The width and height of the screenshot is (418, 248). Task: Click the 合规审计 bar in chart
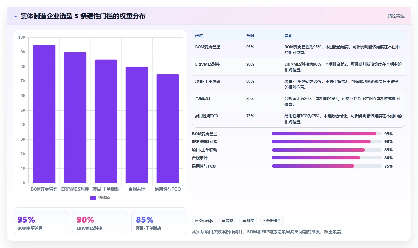pyautogui.click(x=137, y=125)
